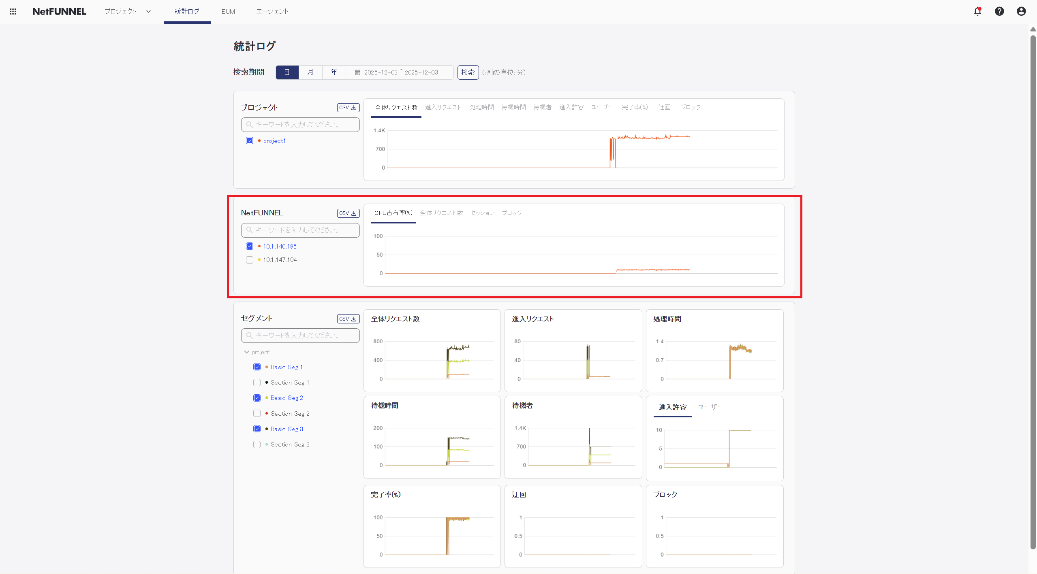Image resolution: width=1037 pixels, height=574 pixels.
Task: Open the 10.1.140.195 link
Action: pos(280,246)
